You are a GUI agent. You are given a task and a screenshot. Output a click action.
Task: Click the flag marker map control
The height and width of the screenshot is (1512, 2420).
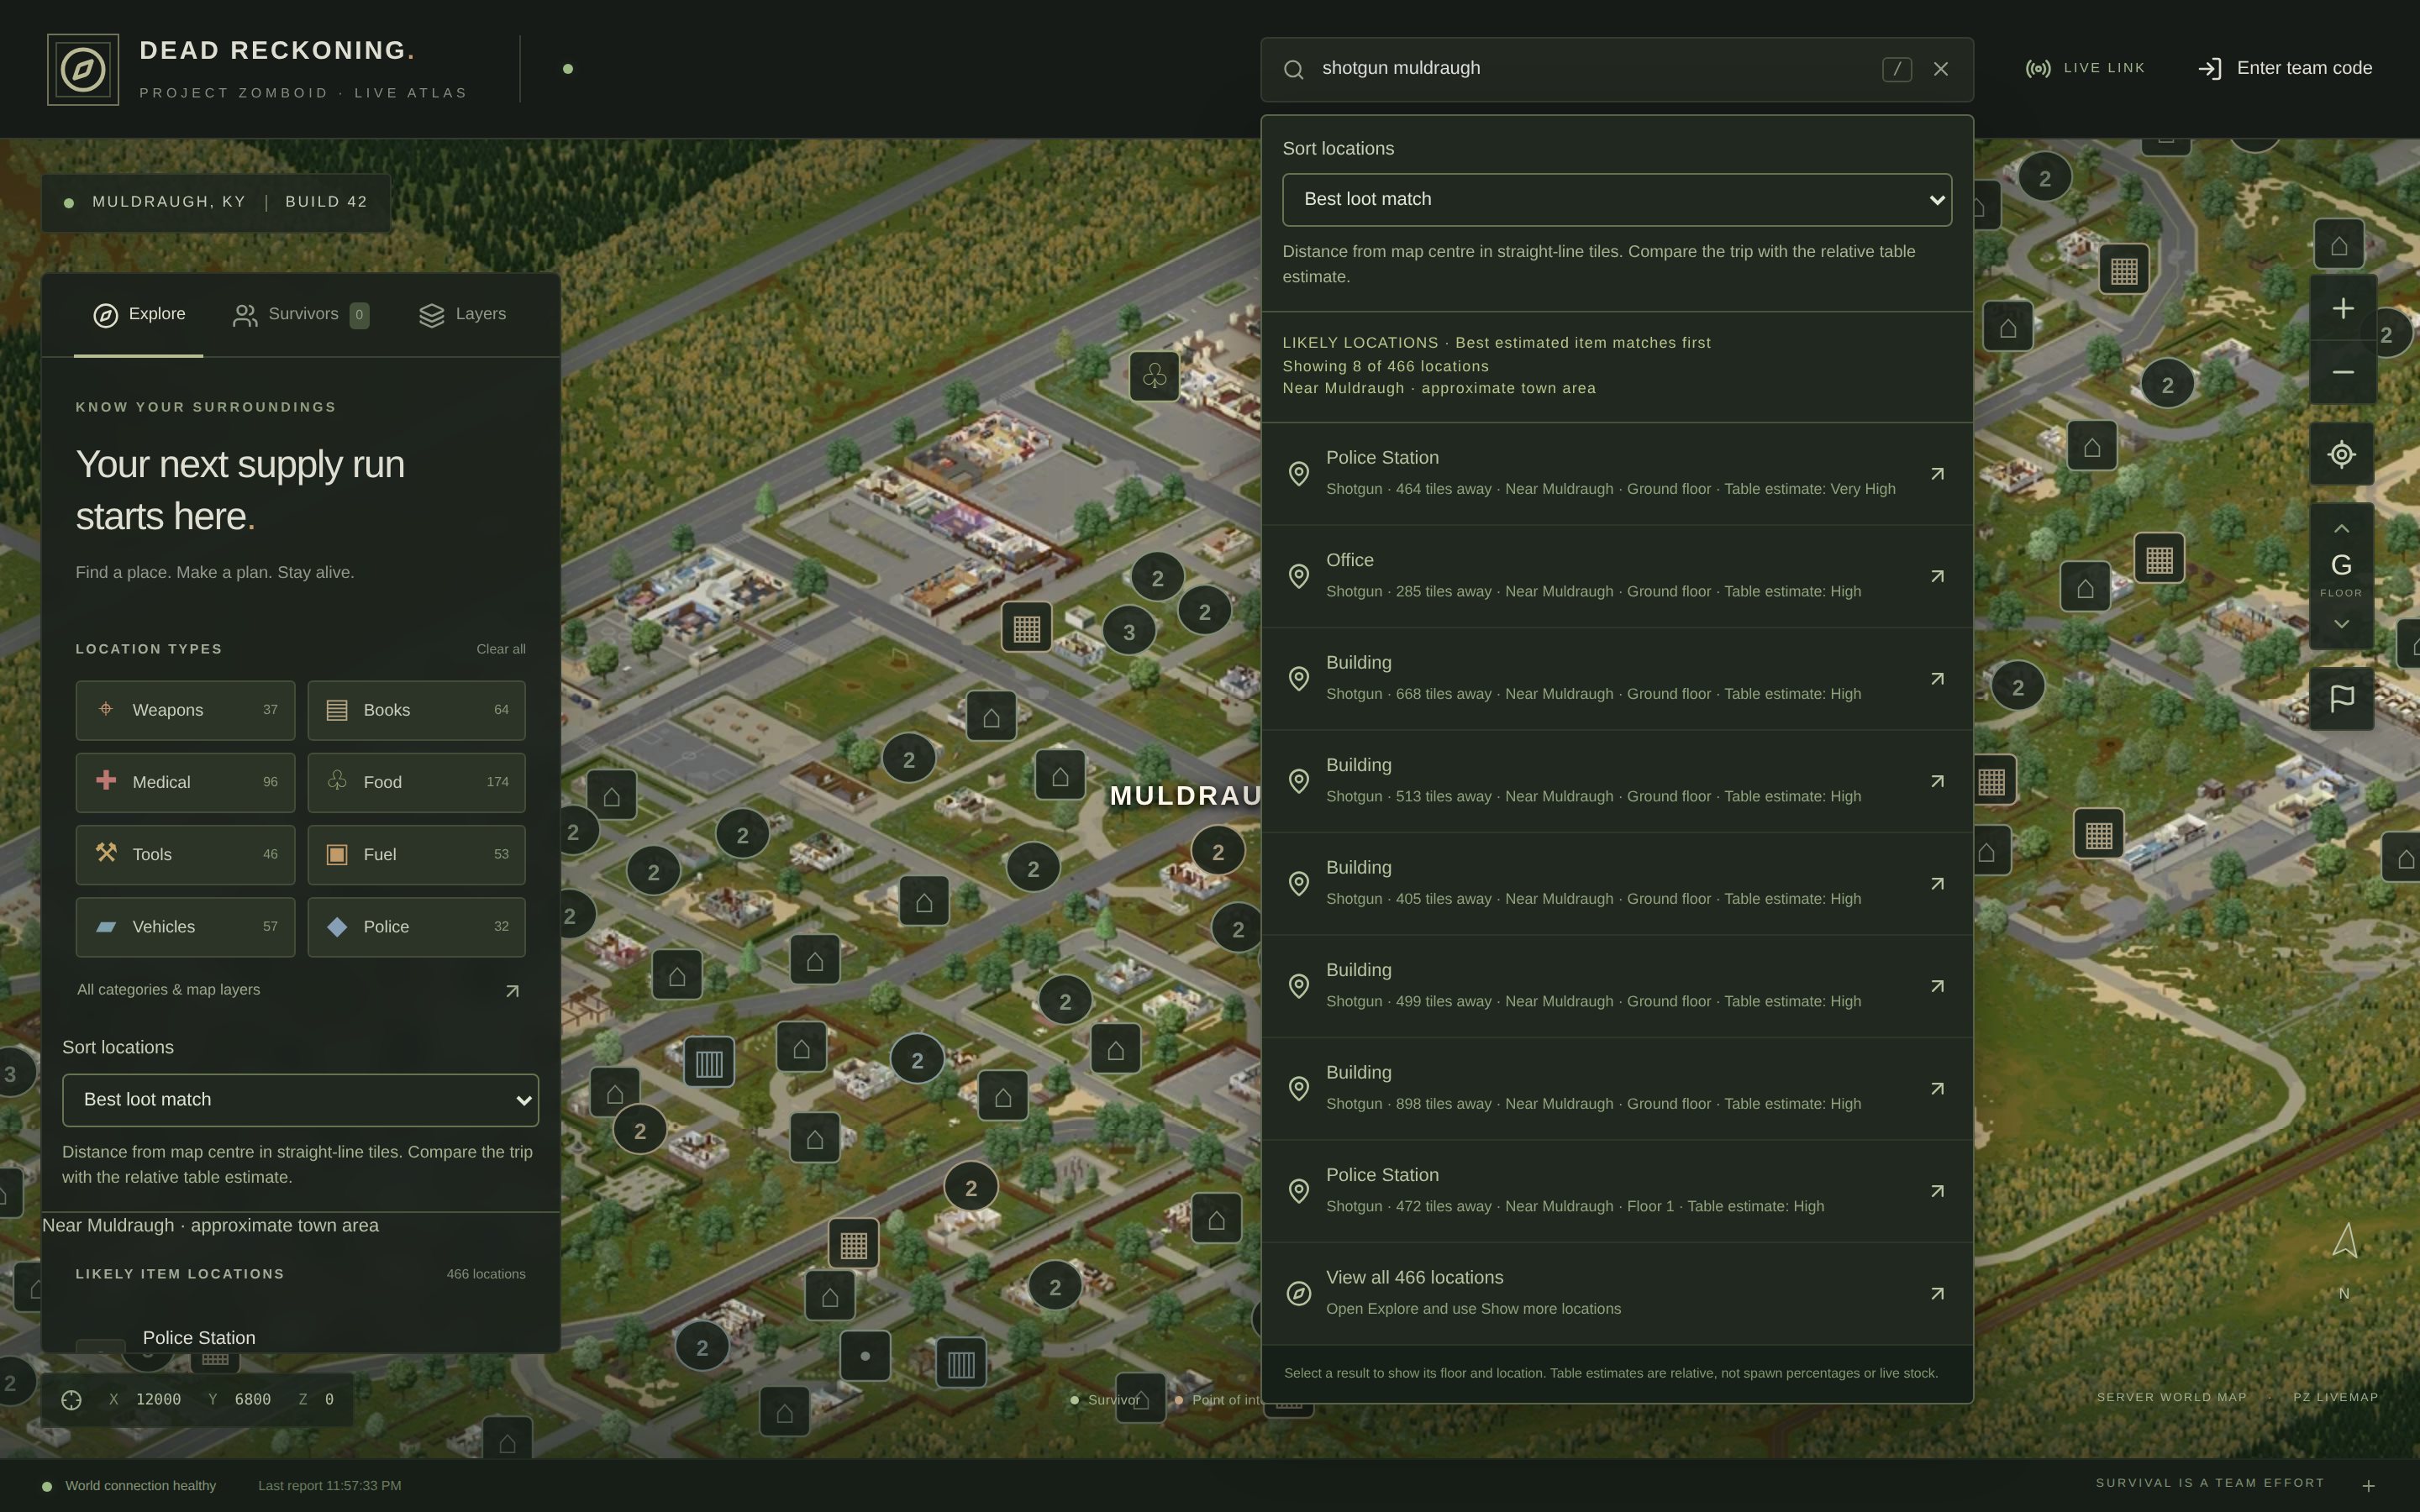pyautogui.click(x=2341, y=698)
